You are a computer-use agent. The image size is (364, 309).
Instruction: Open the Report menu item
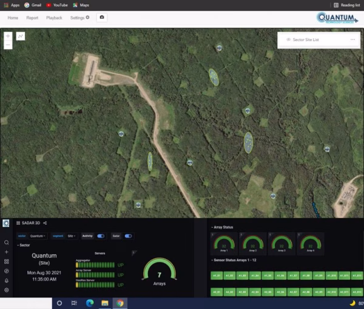(33, 18)
